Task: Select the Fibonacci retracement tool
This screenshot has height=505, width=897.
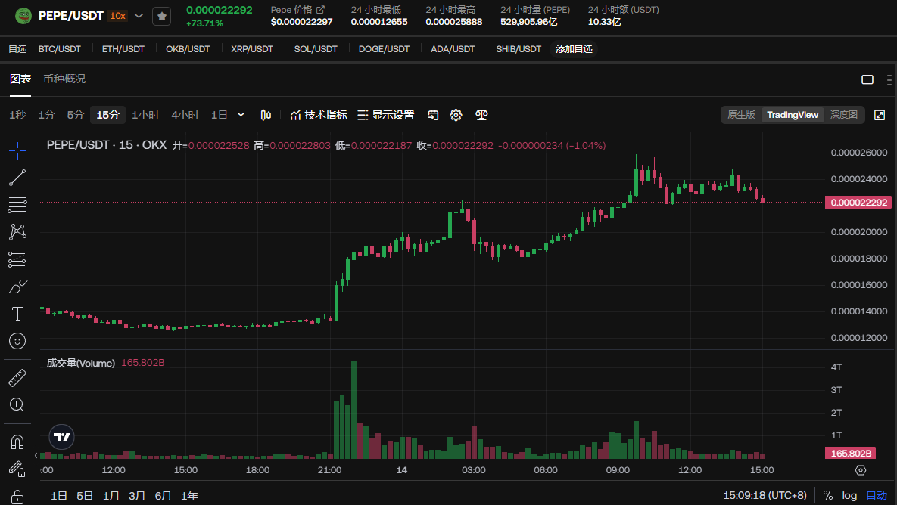Action: point(17,204)
